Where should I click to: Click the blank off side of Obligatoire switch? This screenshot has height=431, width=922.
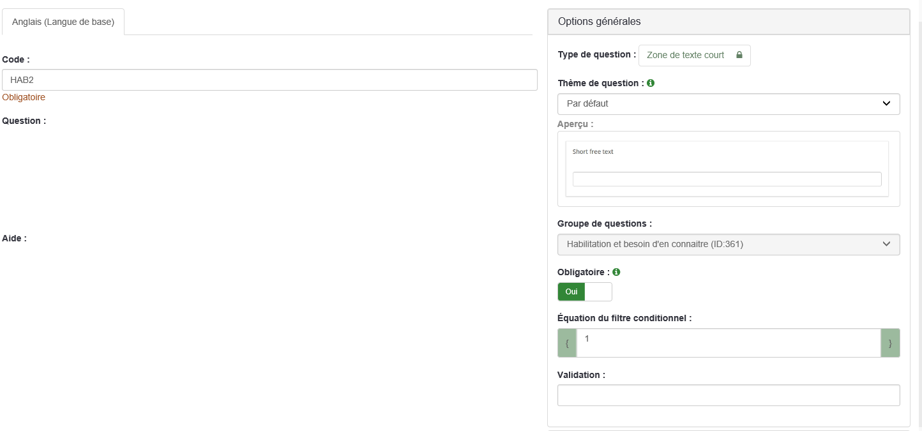(x=598, y=292)
